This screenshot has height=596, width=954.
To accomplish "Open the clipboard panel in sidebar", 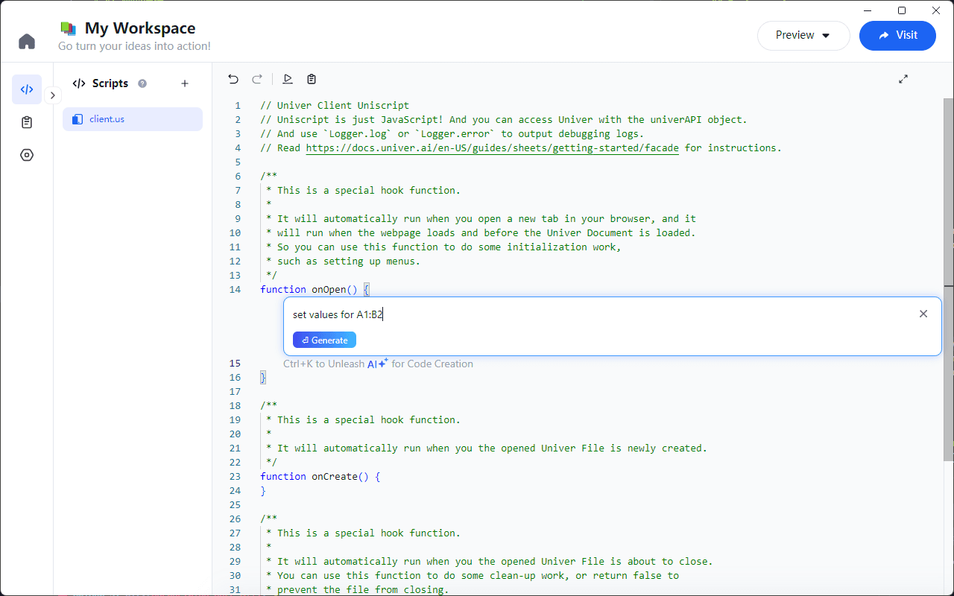I will 27,122.
